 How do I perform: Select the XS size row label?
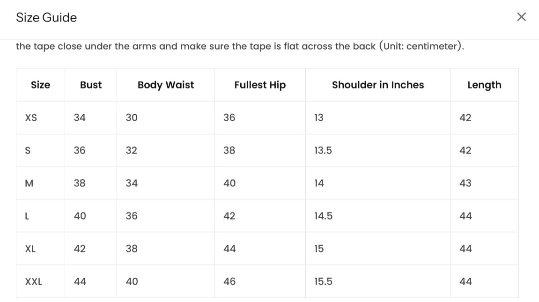coord(31,118)
